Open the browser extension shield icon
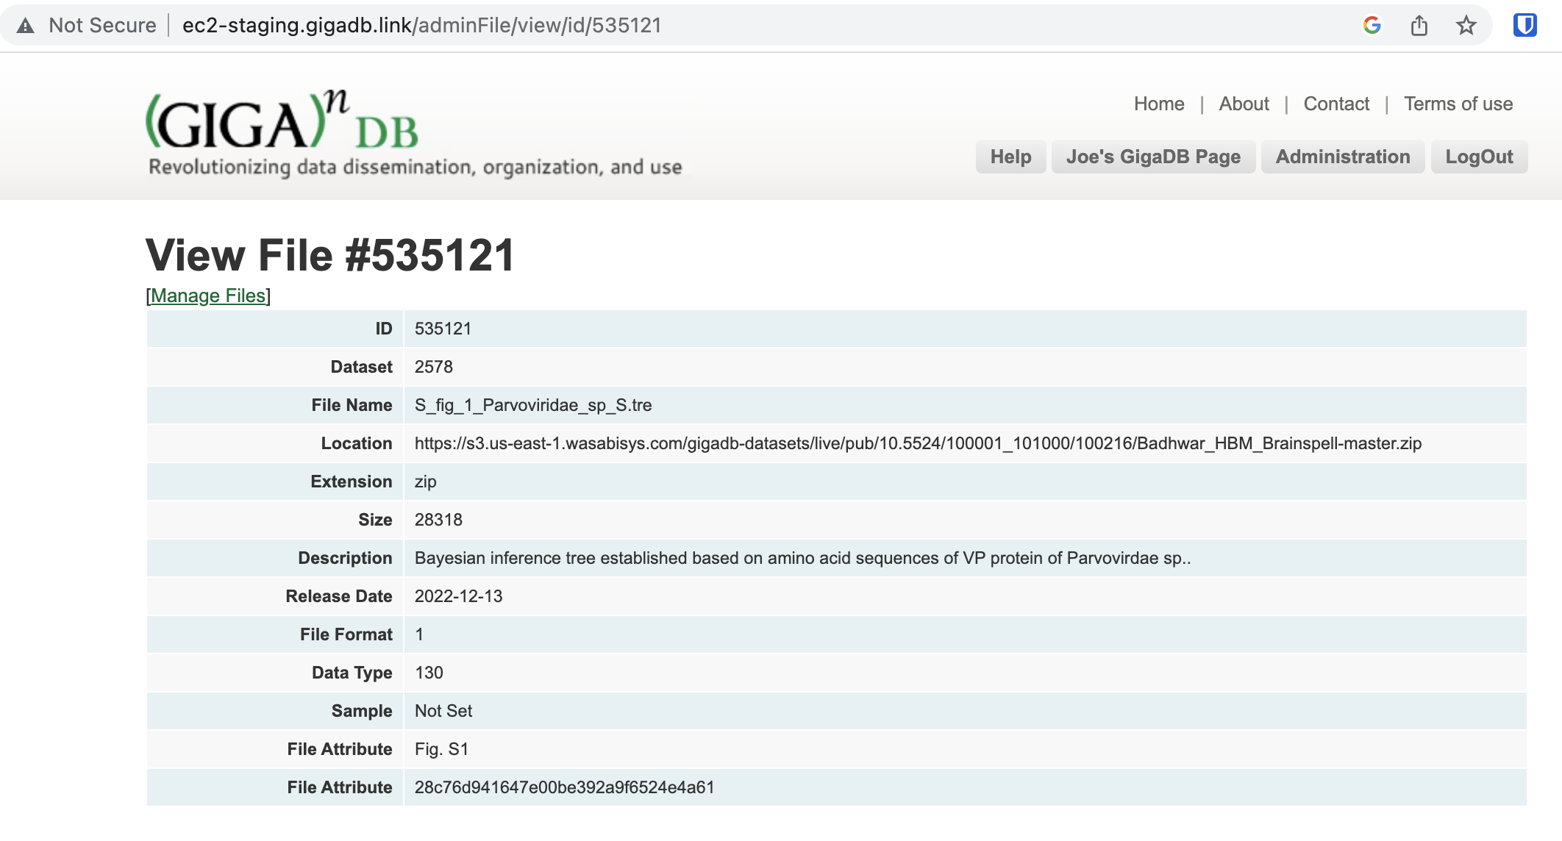This screenshot has height=841, width=1562. 1525,25
